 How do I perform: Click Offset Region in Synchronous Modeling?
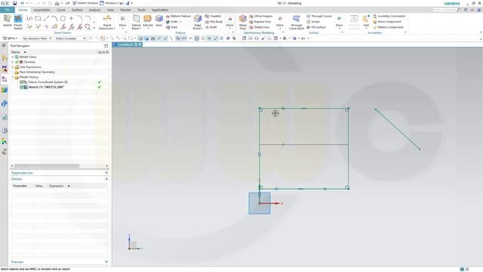(x=261, y=16)
